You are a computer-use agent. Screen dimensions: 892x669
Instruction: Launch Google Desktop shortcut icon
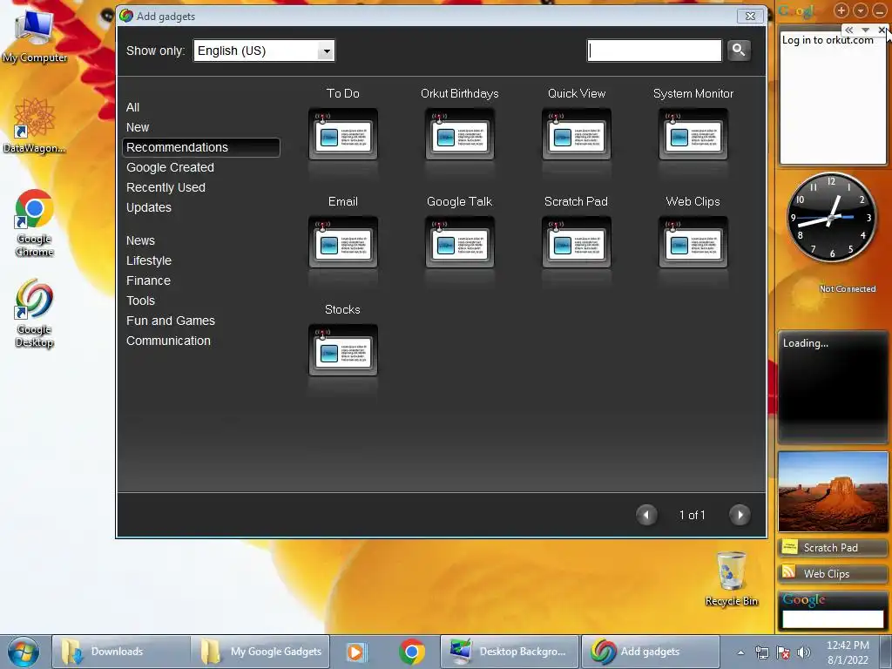pos(34,314)
